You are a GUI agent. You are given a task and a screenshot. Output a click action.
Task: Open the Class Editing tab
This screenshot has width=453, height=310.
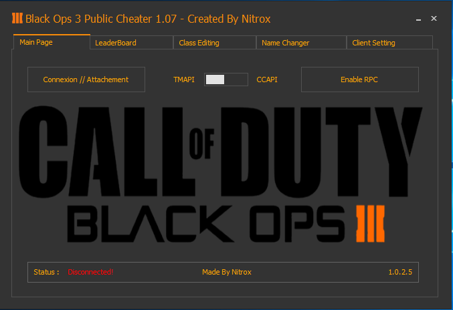pyautogui.click(x=215, y=43)
